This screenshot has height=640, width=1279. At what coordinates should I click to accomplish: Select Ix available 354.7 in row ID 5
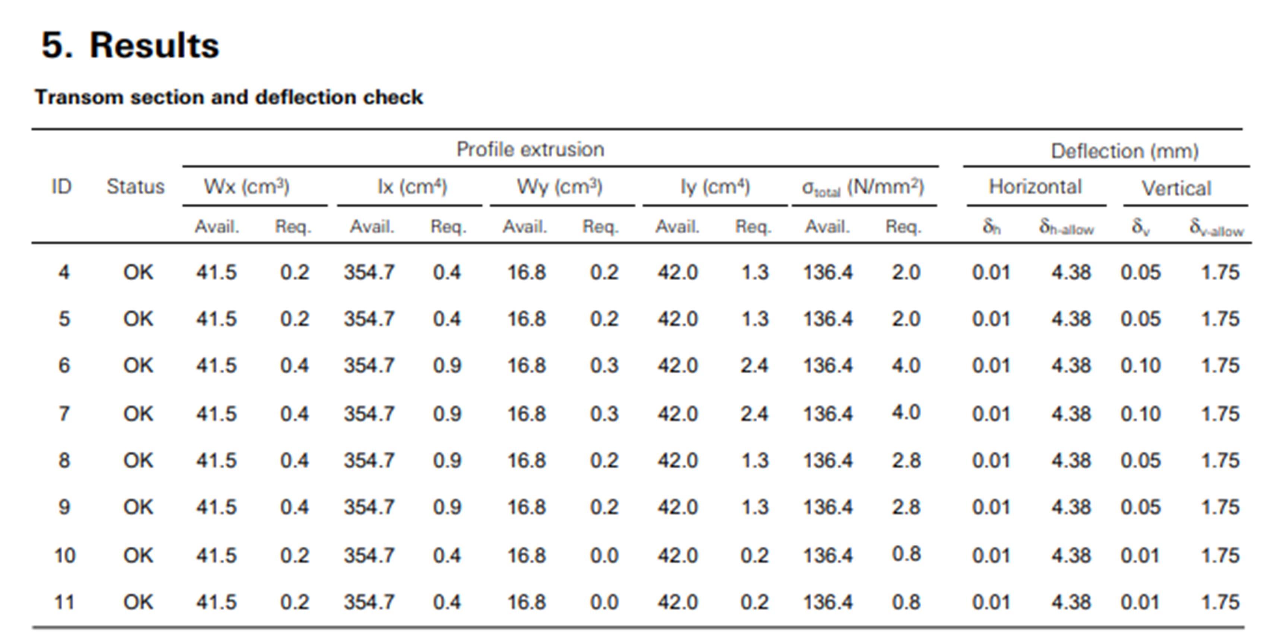[x=369, y=319]
